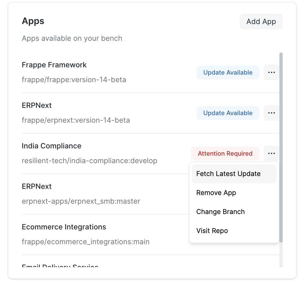
Task: Open three-dot menu for ERPNext version-14-beta
Action: pyautogui.click(x=271, y=113)
